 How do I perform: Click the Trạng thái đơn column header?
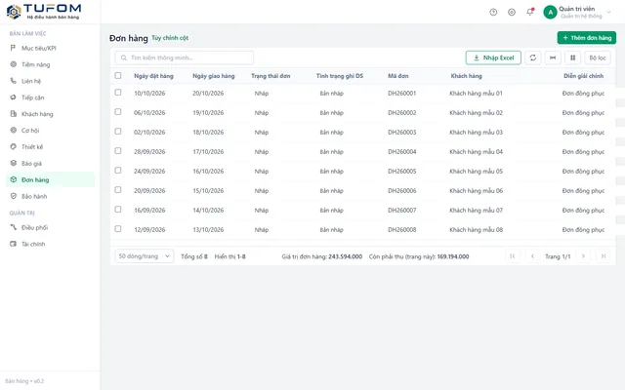pos(271,76)
